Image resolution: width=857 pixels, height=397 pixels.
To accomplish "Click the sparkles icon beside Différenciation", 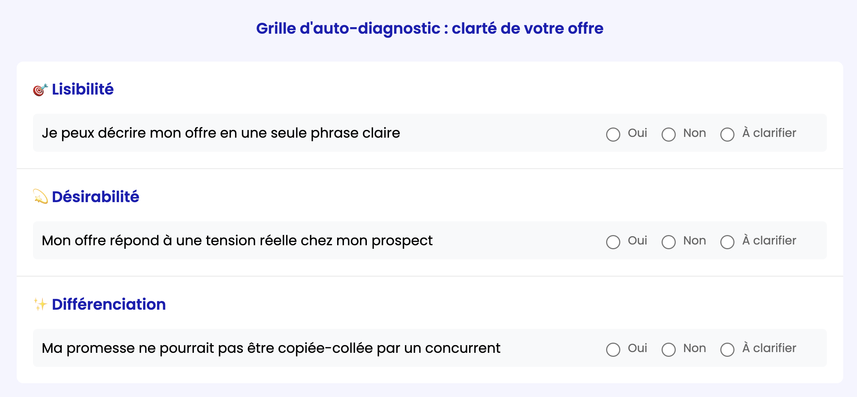I will click(40, 304).
